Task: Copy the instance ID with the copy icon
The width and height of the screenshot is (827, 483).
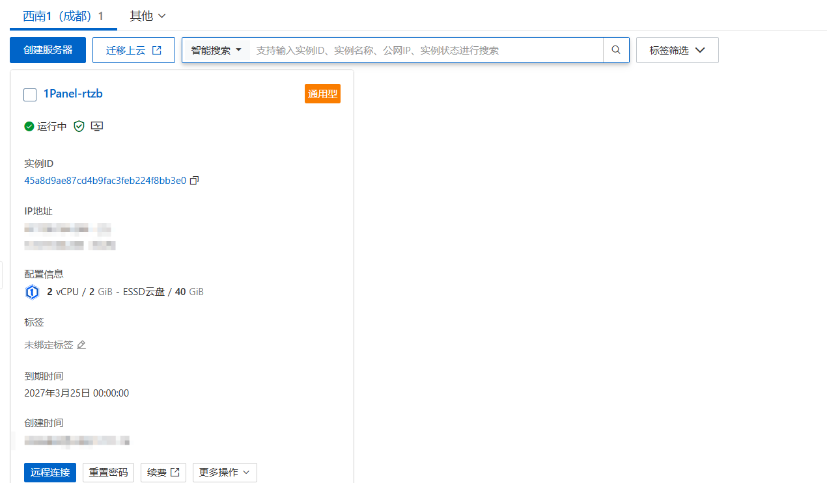Action: [x=194, y=181]
